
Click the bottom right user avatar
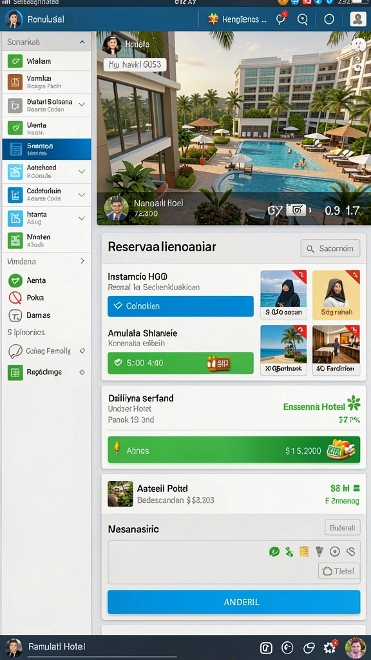tap(356, 647)
